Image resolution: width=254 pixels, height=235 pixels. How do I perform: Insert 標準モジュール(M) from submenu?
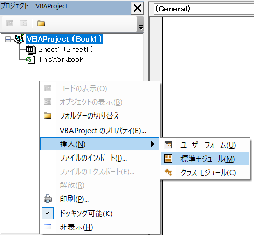pyautogui.click(x=205, y=159)
